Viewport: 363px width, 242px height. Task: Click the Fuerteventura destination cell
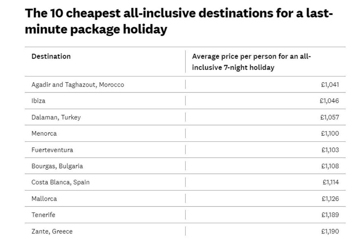coord(52,150)
